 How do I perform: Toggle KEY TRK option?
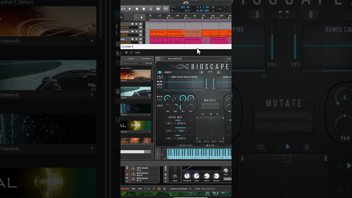[160, 82]
